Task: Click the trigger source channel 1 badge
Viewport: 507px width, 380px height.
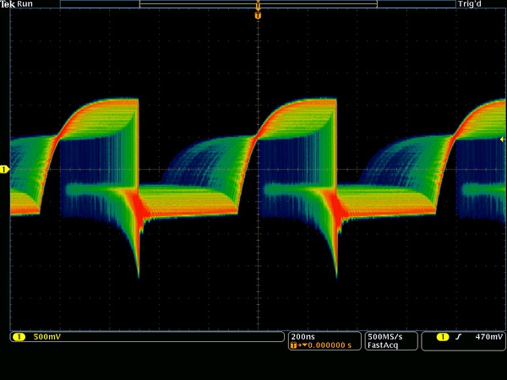Action: 443,337
